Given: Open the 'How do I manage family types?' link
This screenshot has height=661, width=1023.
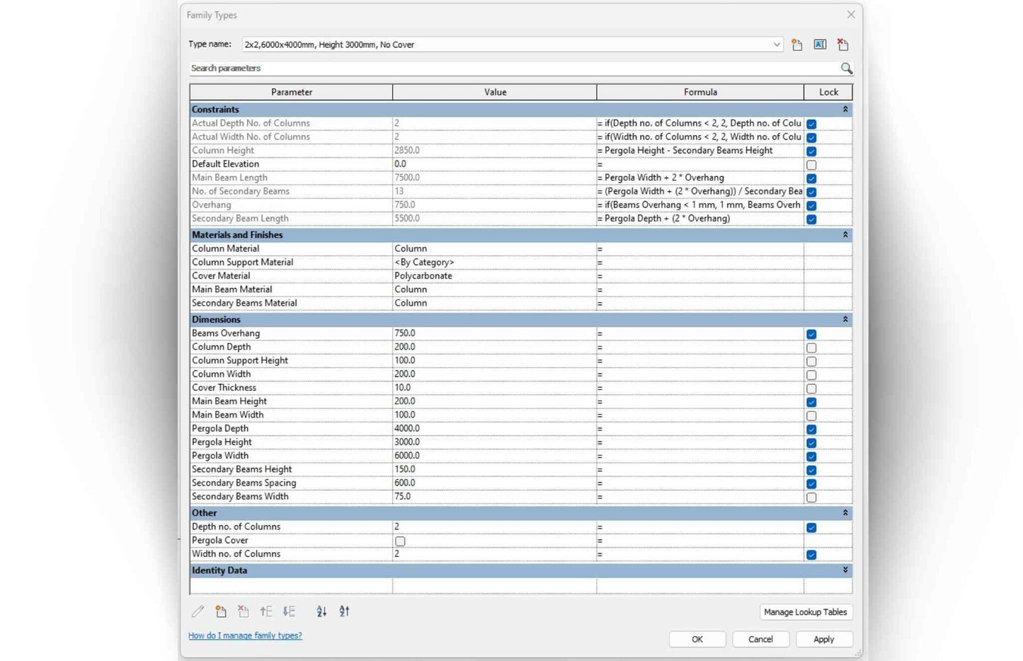Looking at the screenshot, I should (245, 636).
